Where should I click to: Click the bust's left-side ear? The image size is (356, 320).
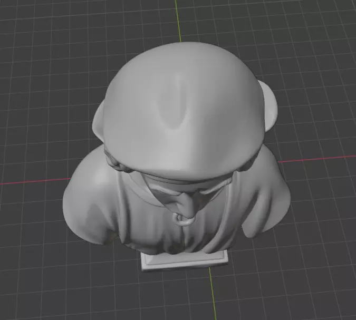[x=98, y=121]
